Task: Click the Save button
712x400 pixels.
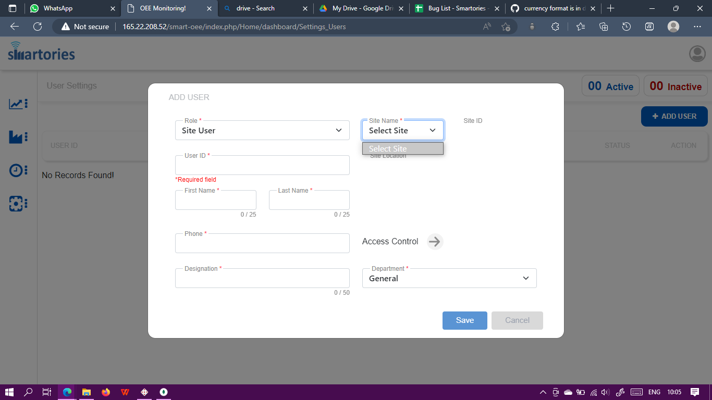Action: click(x=464, y=320)
